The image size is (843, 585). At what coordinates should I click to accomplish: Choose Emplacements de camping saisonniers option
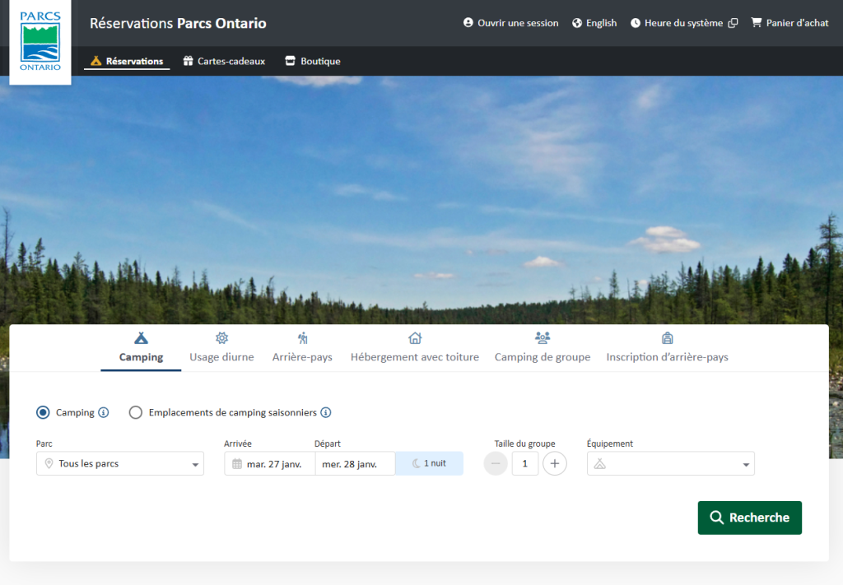point(136,412)
